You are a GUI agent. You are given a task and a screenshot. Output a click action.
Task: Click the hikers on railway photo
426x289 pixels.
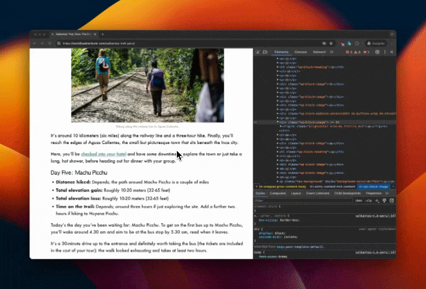pos(147,85)
